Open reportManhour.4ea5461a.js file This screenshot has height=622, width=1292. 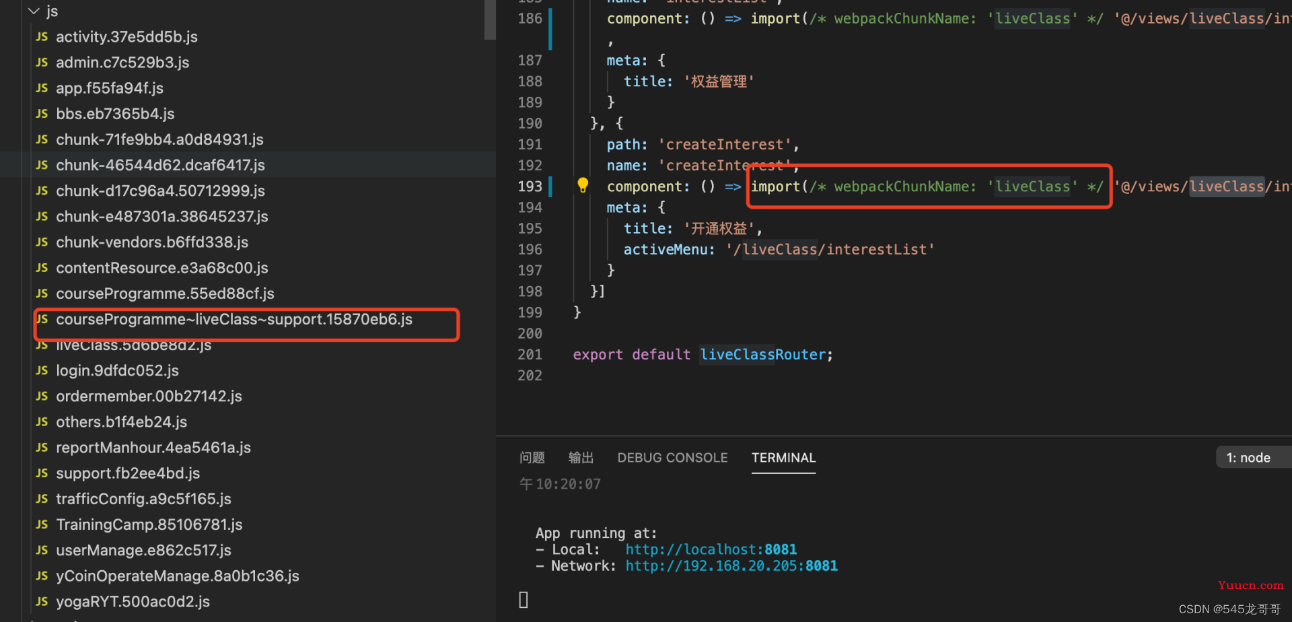point(153,448)
